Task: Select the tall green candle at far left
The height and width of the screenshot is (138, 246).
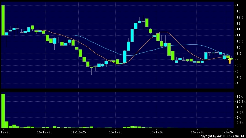Action: point(3,20)
